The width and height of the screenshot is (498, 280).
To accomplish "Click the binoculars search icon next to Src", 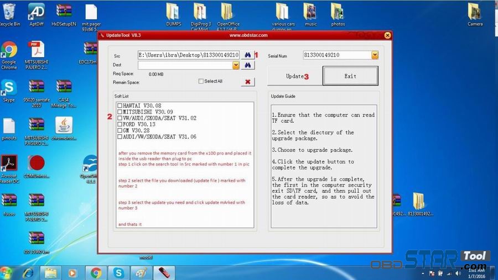I will 248,55.
